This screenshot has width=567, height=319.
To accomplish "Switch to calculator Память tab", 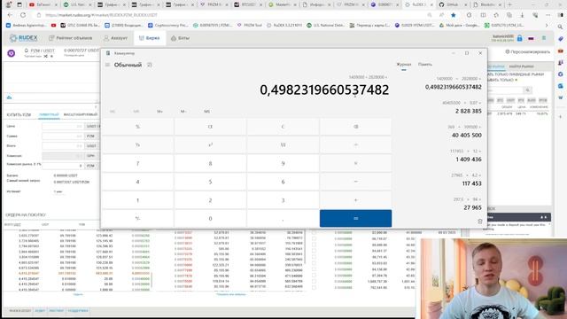I will point(425,65).
